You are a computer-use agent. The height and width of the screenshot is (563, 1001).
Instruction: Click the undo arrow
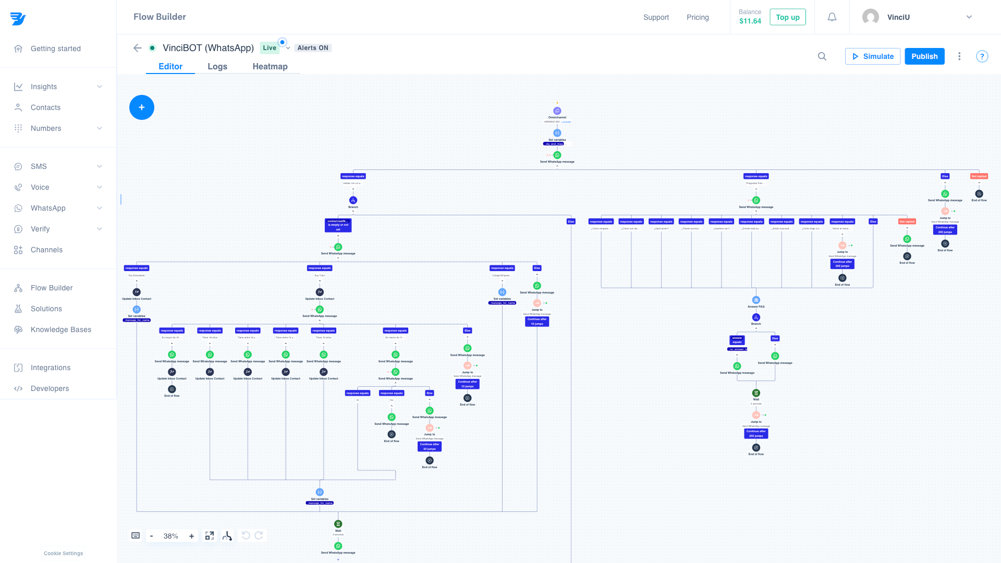point(246,535)
